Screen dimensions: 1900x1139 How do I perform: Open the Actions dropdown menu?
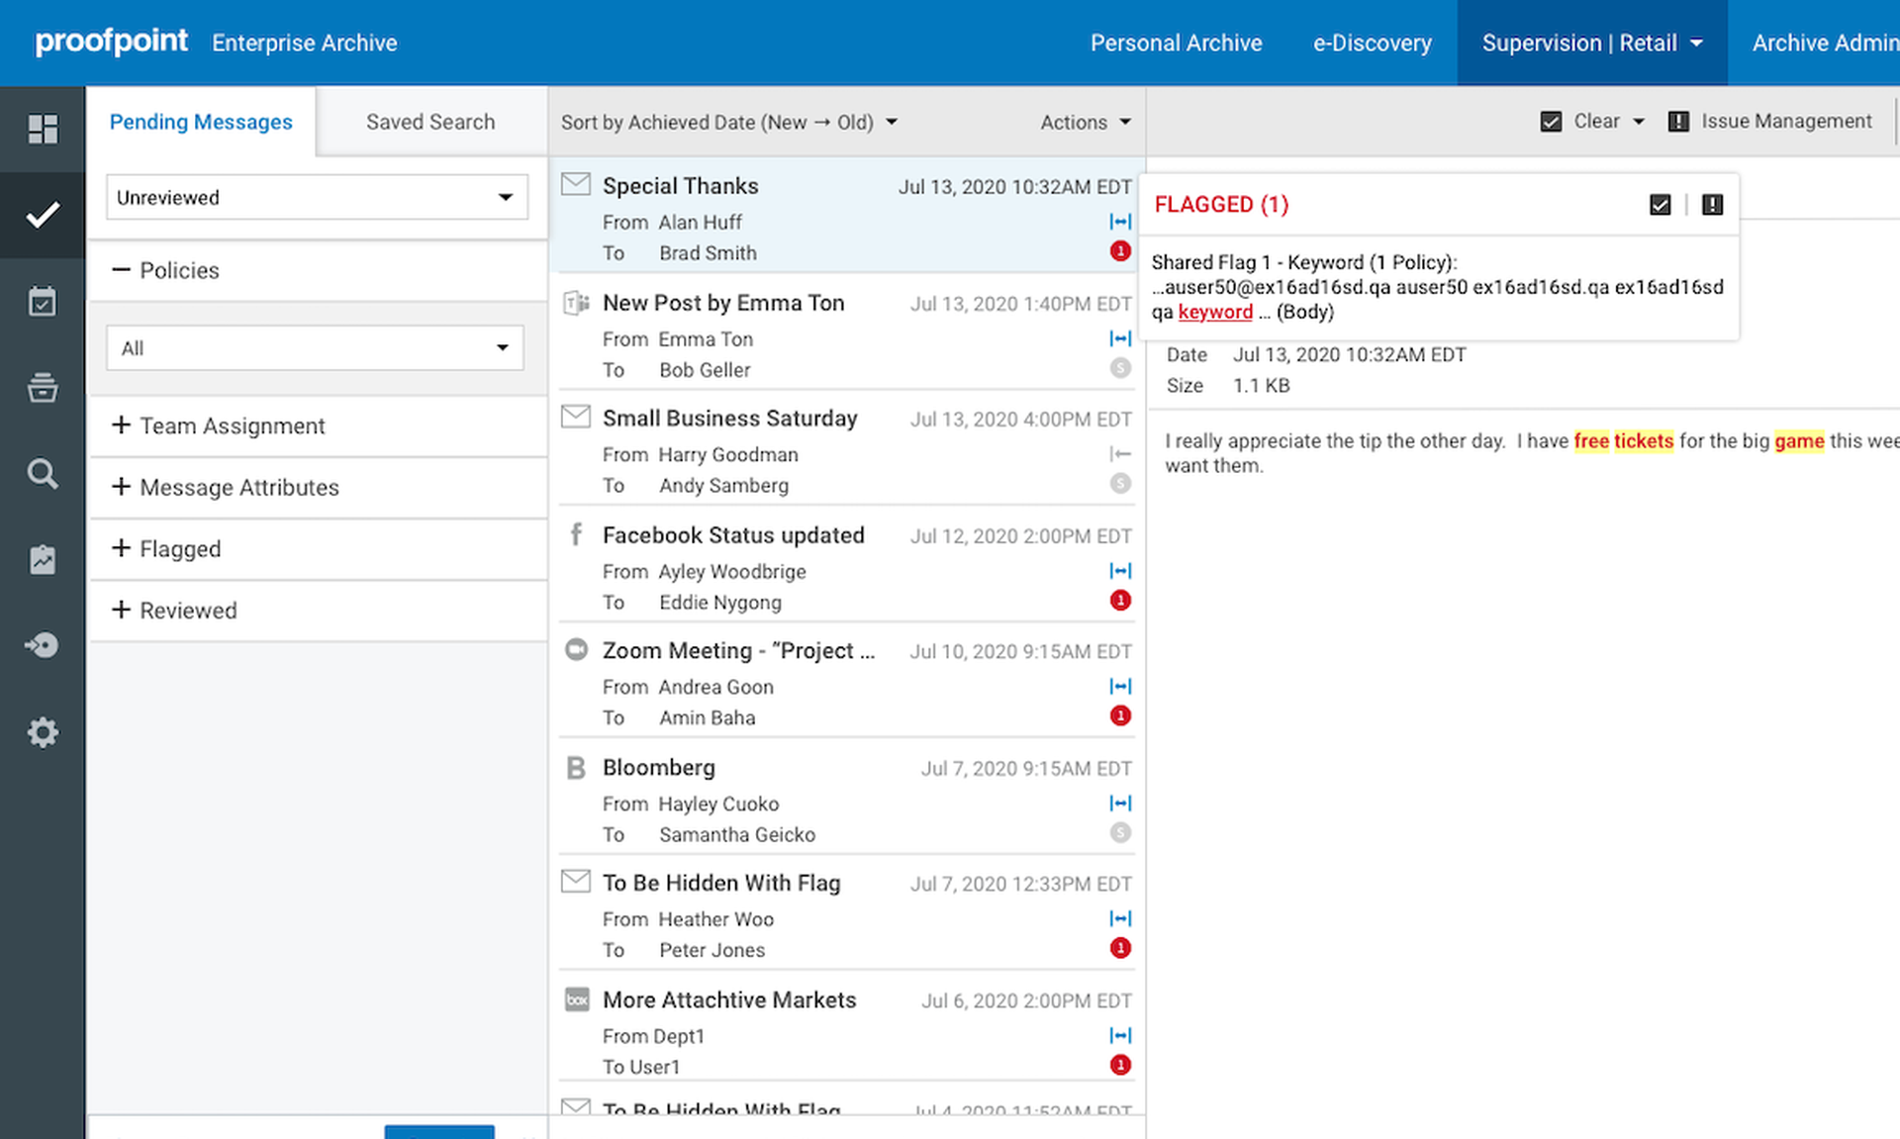(x=1085, y=122)
